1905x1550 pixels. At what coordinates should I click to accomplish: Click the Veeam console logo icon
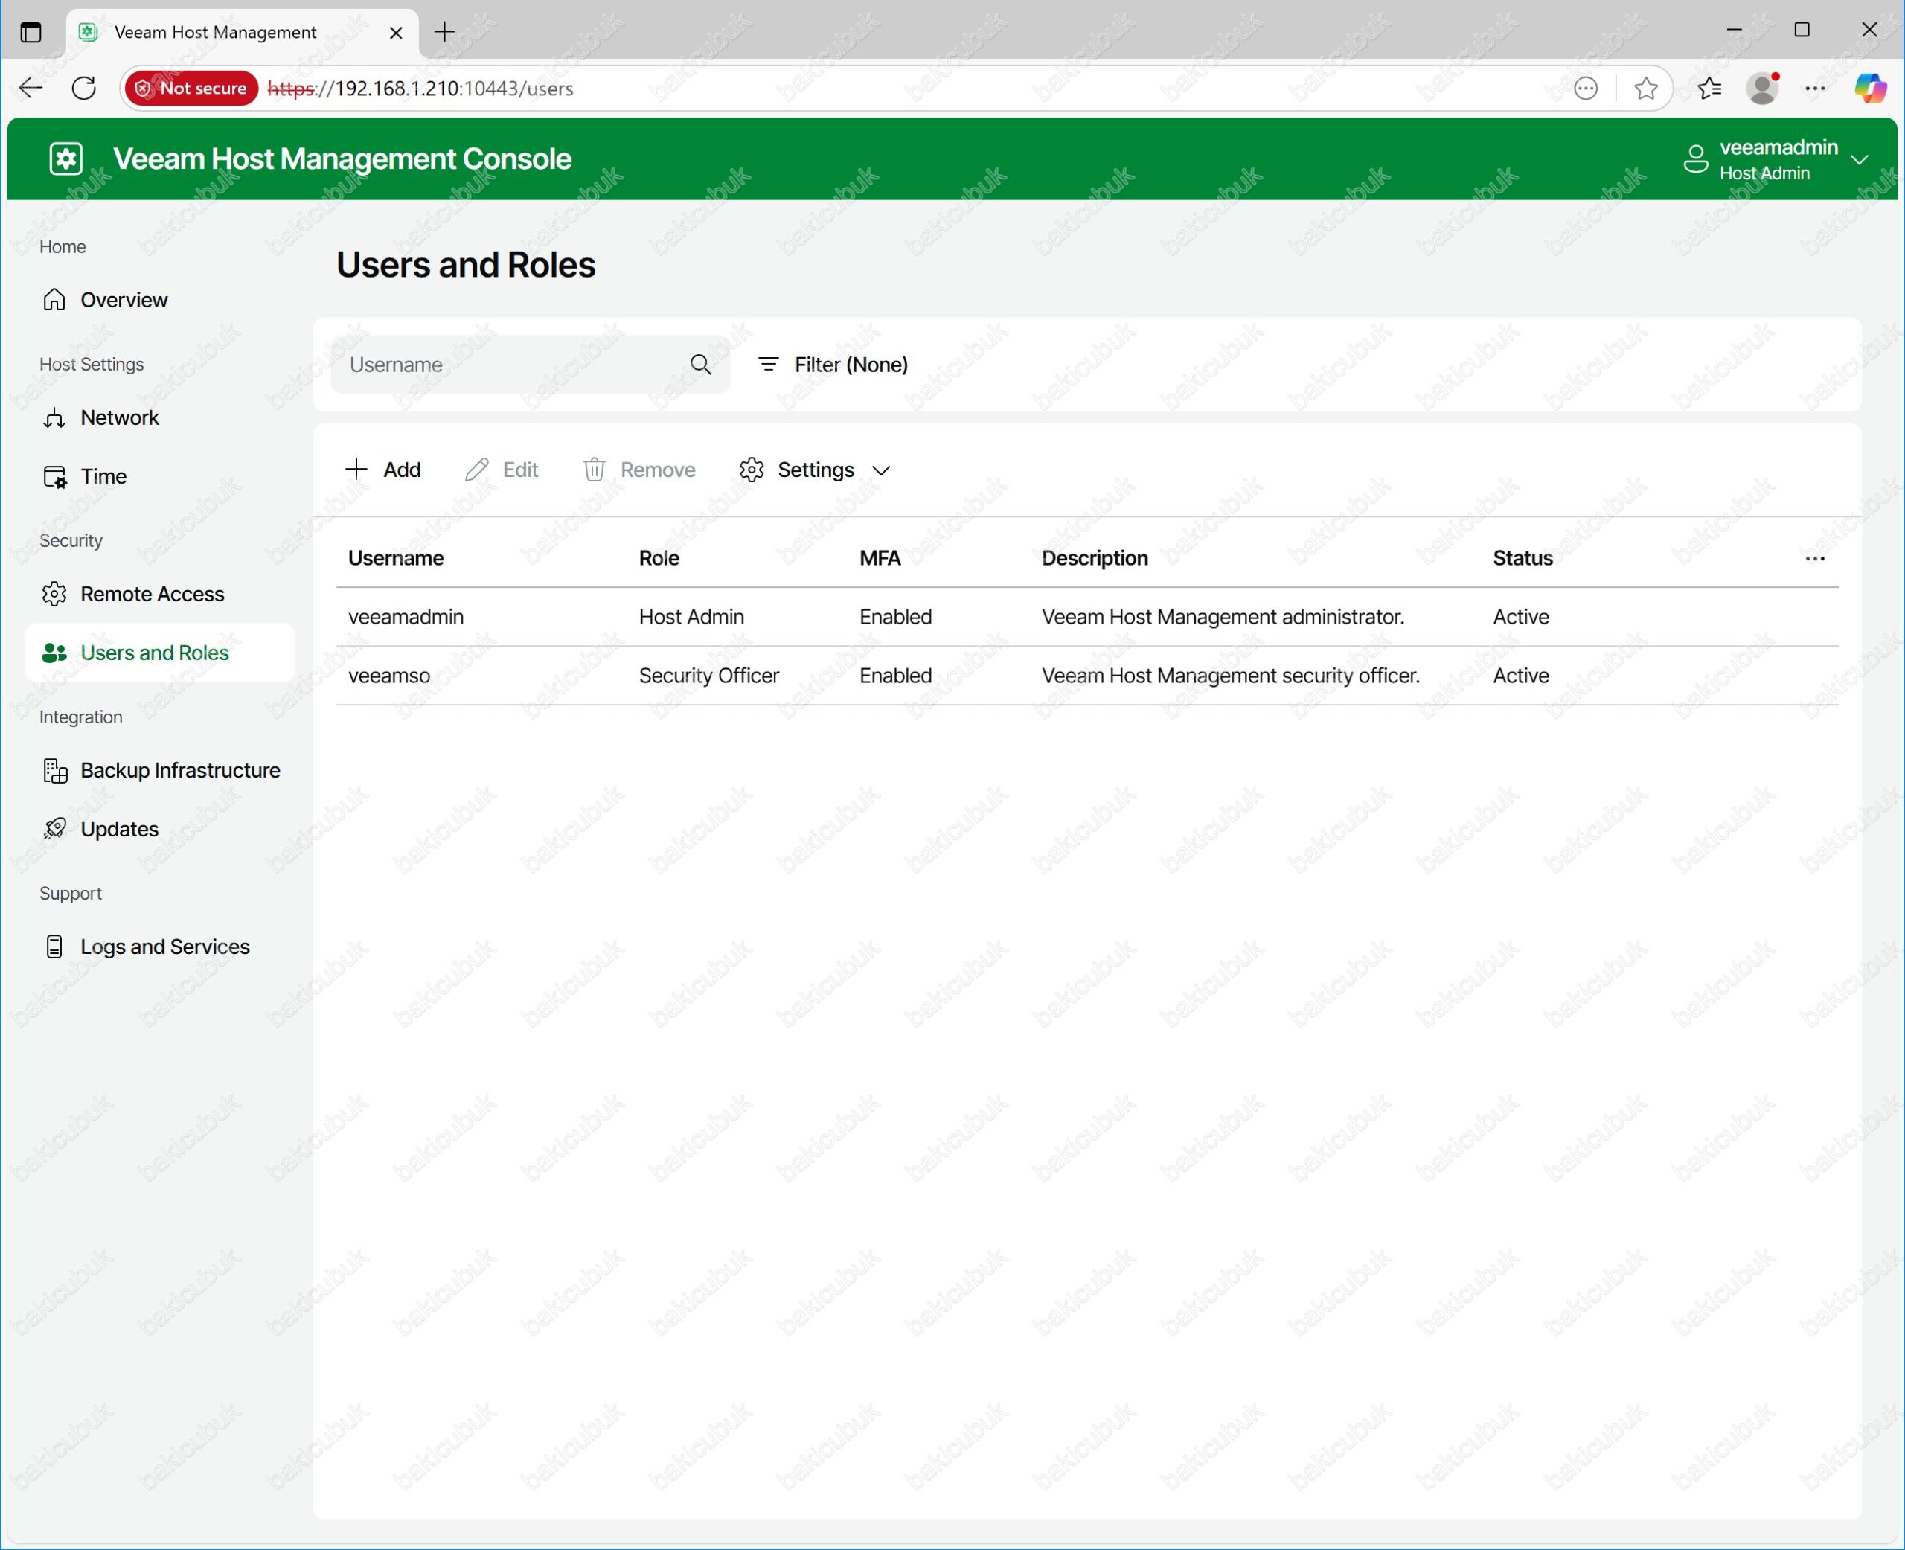[x=66, y=159]
